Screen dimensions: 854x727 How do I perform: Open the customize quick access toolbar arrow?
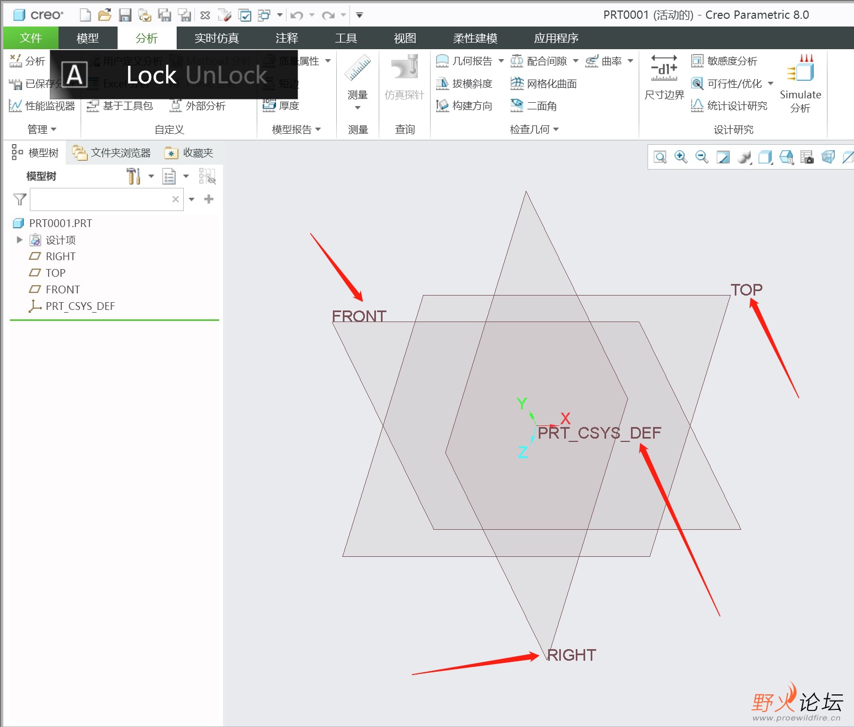click(359, 15)
